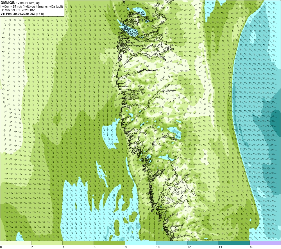The width and height of the screenshot is (281, 249).
Task: Click the '10' scale label
Action: (x=158, y=247)
